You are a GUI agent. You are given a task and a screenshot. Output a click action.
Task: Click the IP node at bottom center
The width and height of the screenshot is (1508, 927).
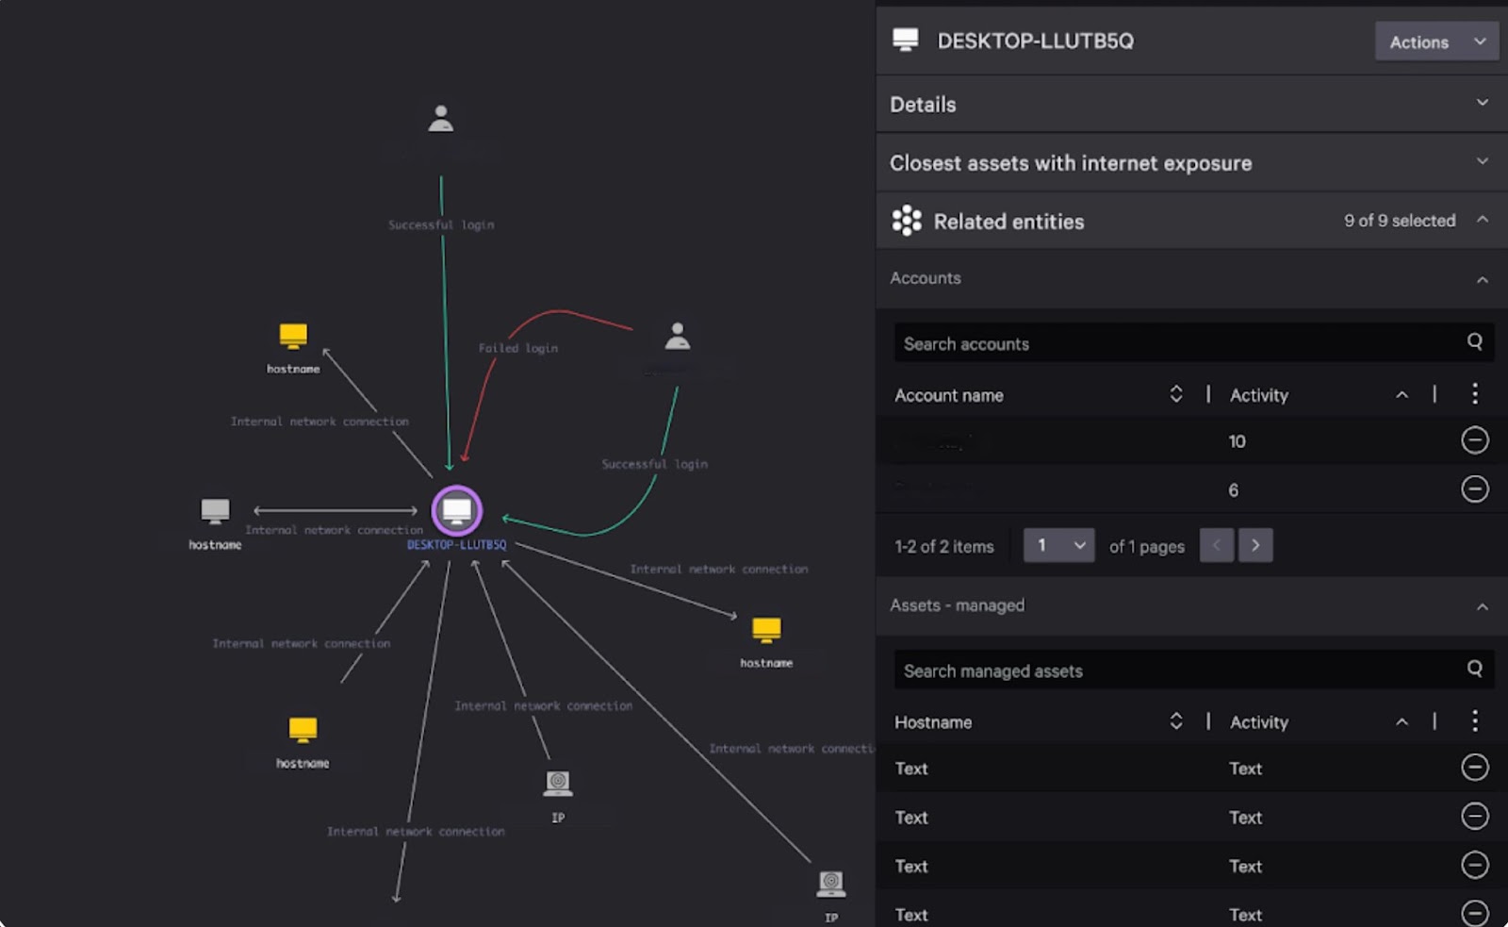(558, 784)
